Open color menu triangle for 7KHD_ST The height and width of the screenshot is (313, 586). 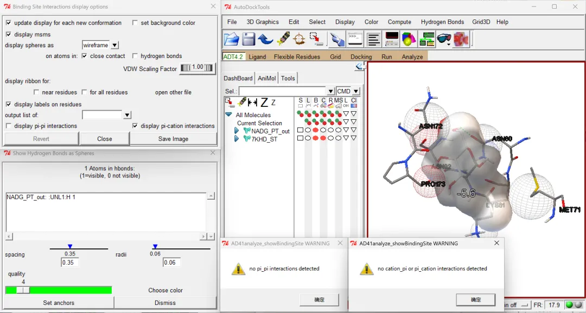coord(354,138)
